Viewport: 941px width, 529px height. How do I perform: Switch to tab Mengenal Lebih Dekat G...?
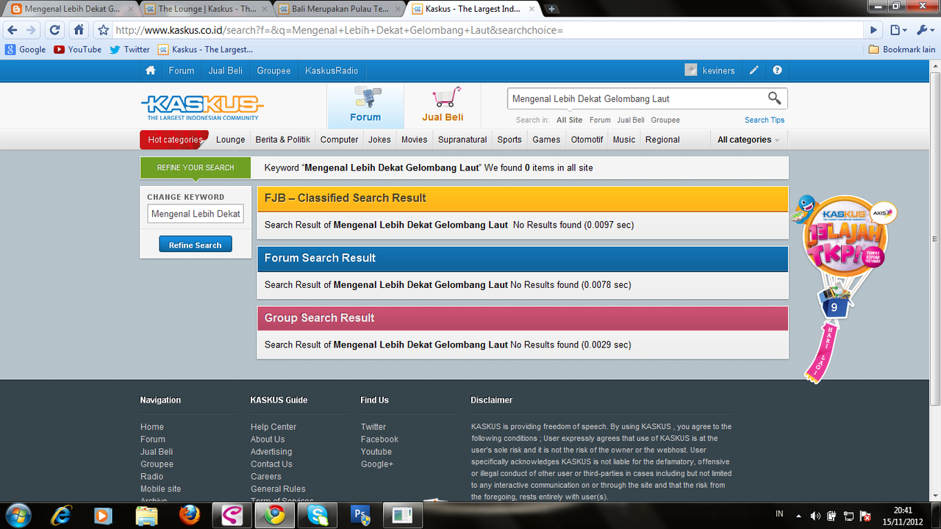pyautogui.click(x=72, y=9)
